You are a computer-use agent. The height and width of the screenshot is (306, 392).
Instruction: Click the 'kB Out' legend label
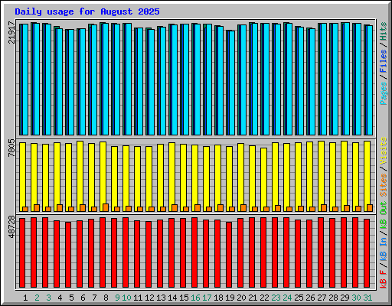click(x=383, y=215)
